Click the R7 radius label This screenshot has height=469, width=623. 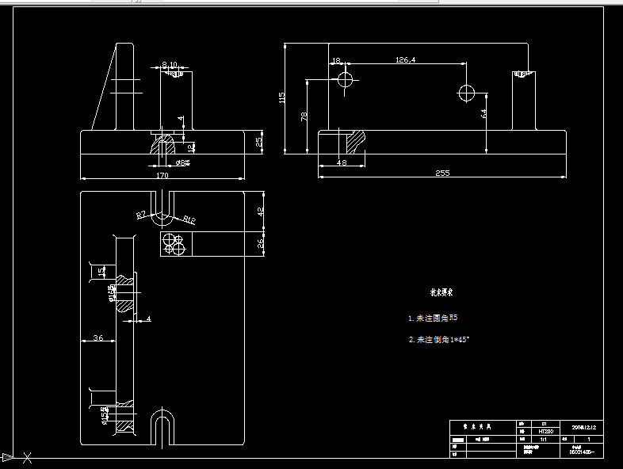pos(142,215)
